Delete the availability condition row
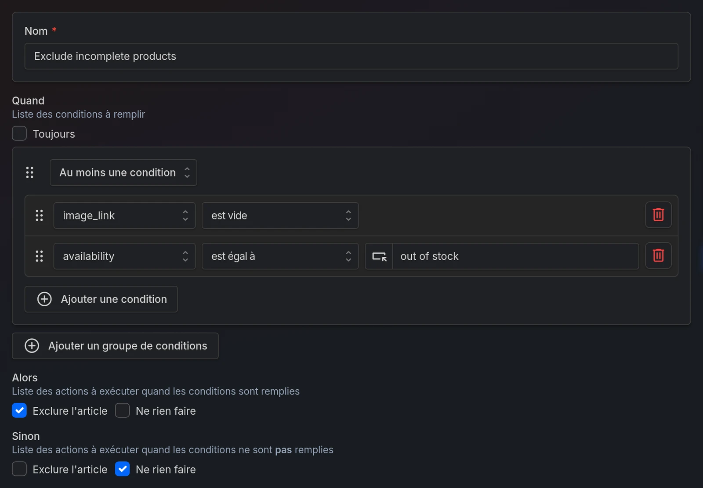Screen dimensions: 703x488 pyautogui.click(x=658, y=255)
